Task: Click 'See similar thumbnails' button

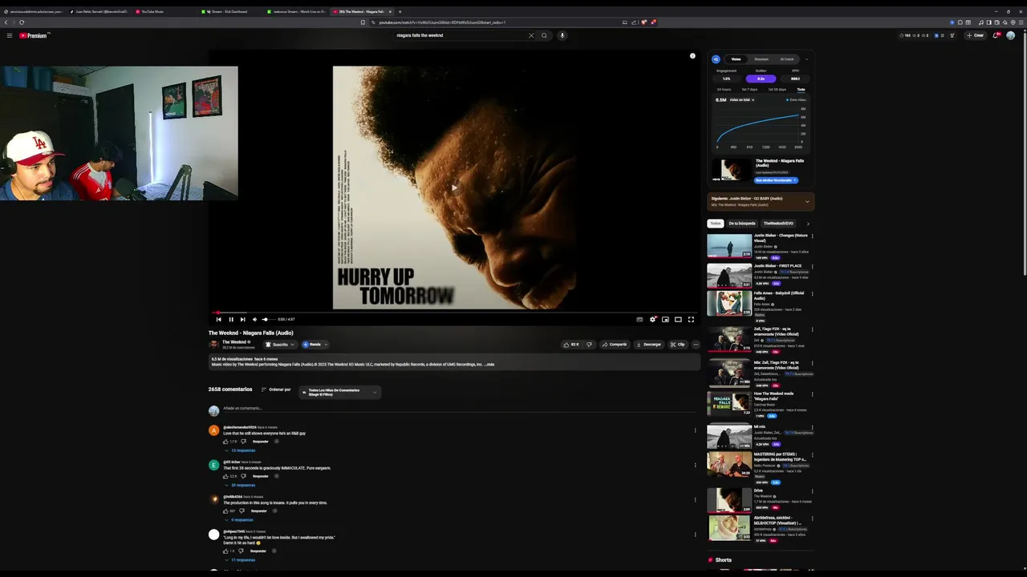Action: [776, 180]
